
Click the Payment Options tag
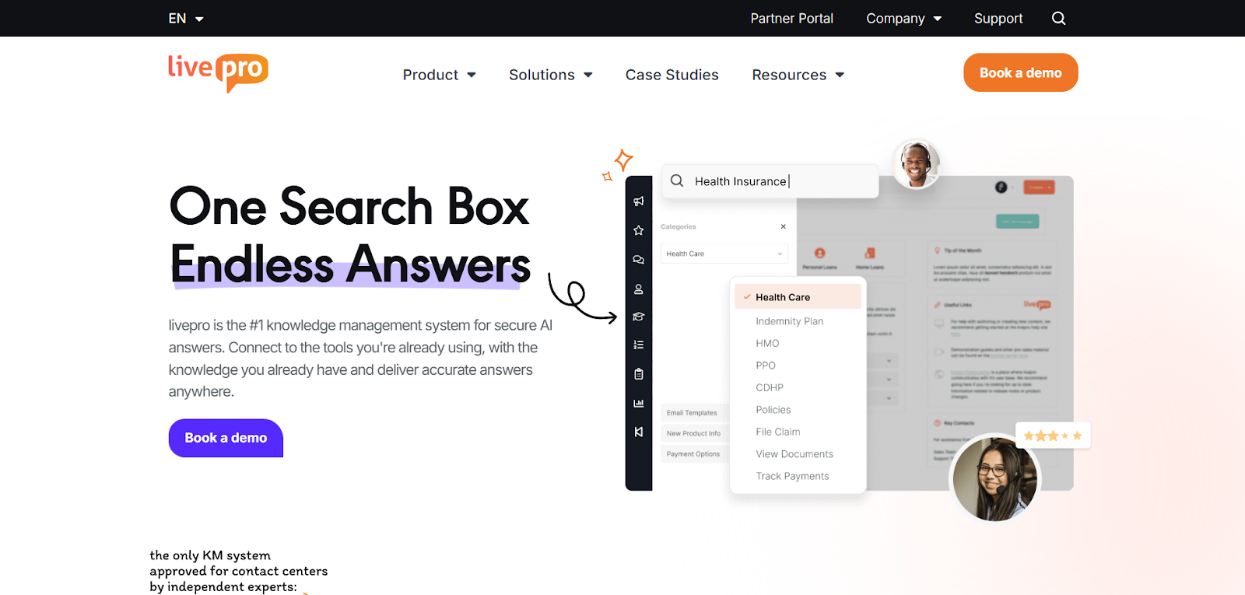pos(693,454)
